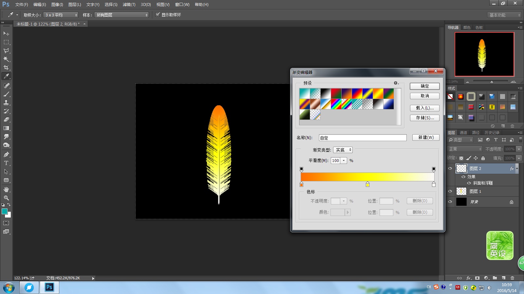
Task: Select the Crop tool
Action: 6,68
